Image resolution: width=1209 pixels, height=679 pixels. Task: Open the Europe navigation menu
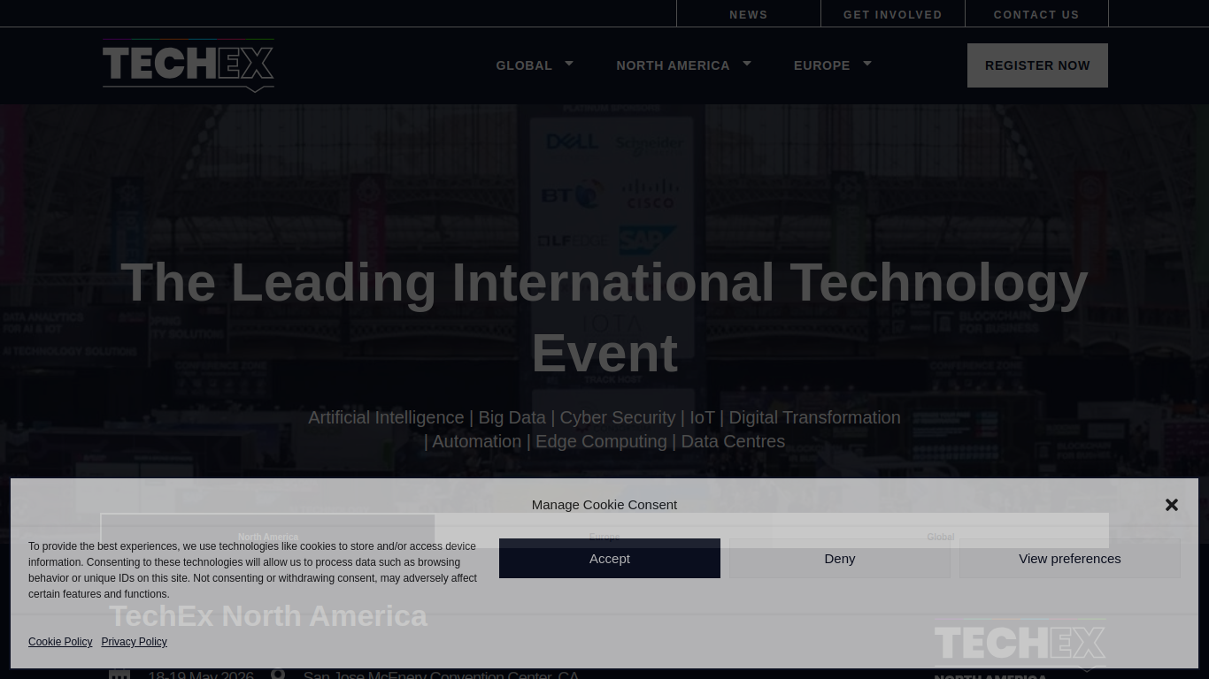coord(821,65)
